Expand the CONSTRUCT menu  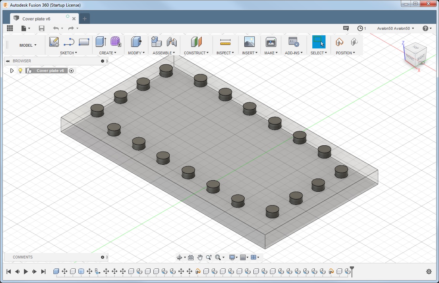(196, 53)
